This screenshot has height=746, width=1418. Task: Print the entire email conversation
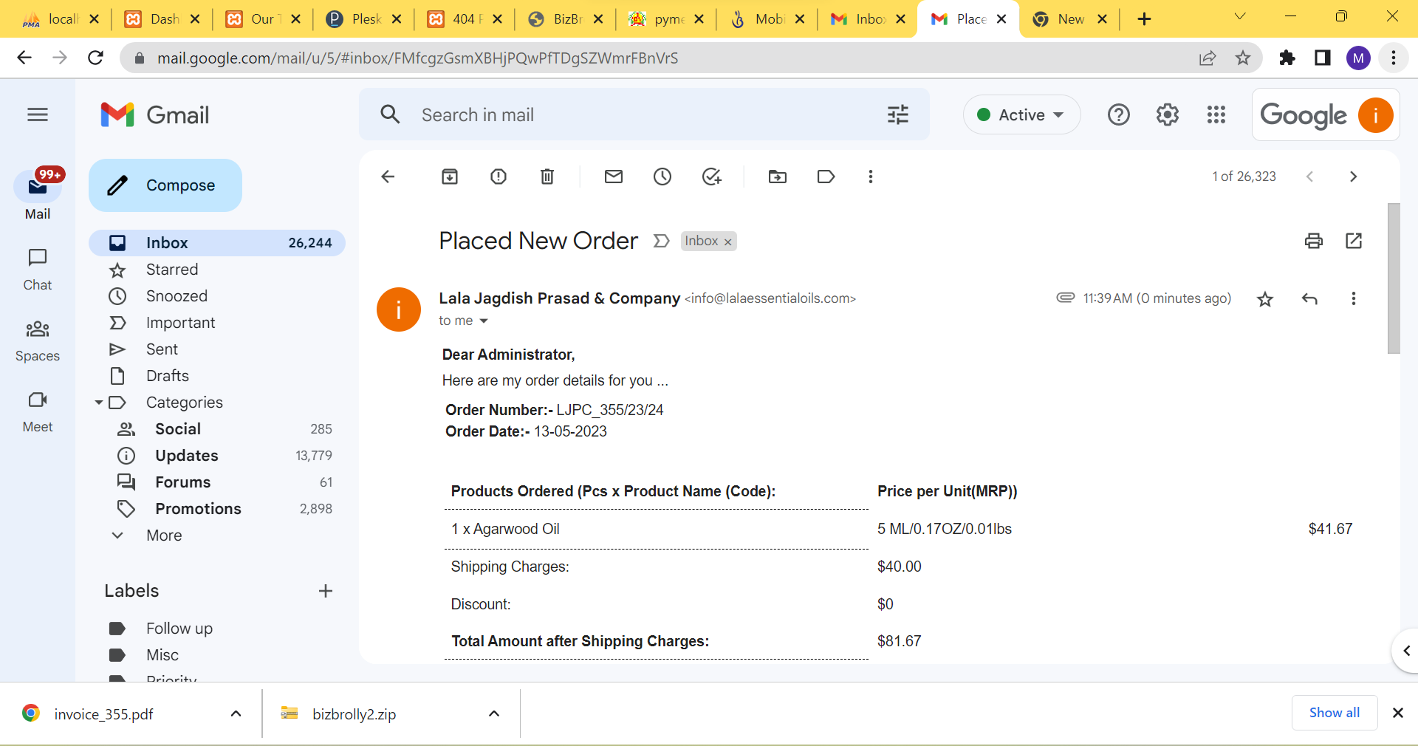1314,241
